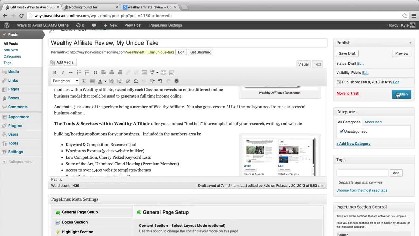
Task: Center-align the text
Action: [x=112, y=72]
